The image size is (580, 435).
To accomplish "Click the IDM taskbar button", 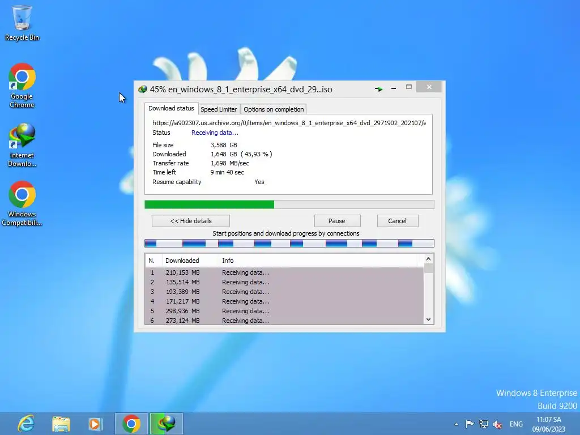I will pos(166,424).
